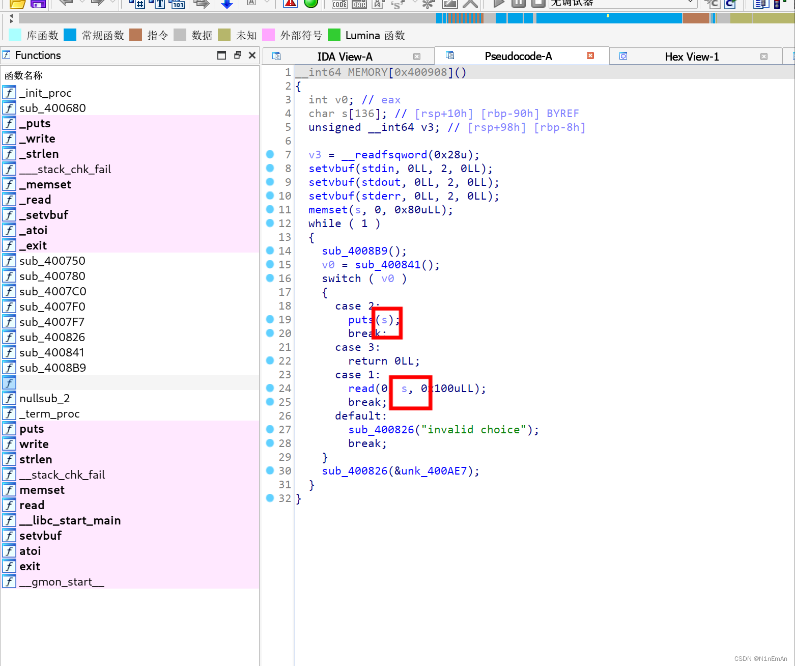This screenshot has height=666, width=795.
Task: Click the sub_4008B9 call on line 14
Action: tap(355, 251)
